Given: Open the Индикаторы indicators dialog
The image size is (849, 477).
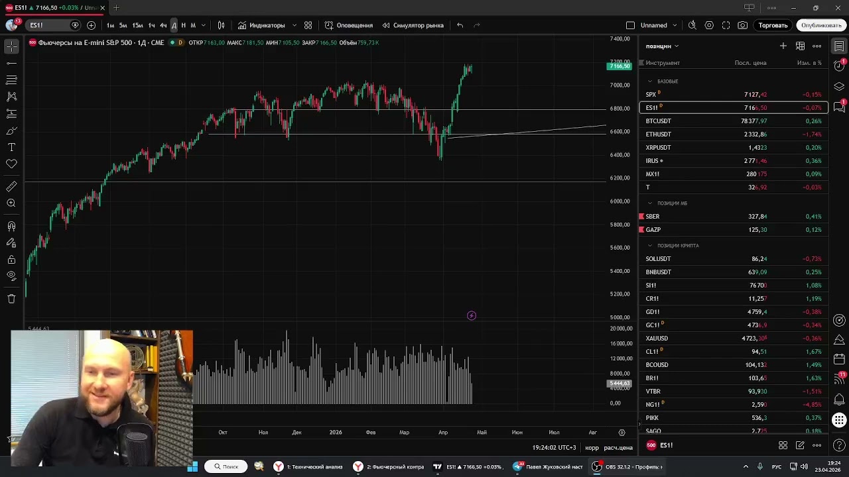Looking at the screenshot, I should pyautogui.click(x=261, y=25).
